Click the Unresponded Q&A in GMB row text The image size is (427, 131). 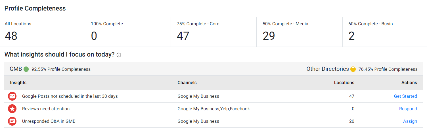(x=49, y=121)
